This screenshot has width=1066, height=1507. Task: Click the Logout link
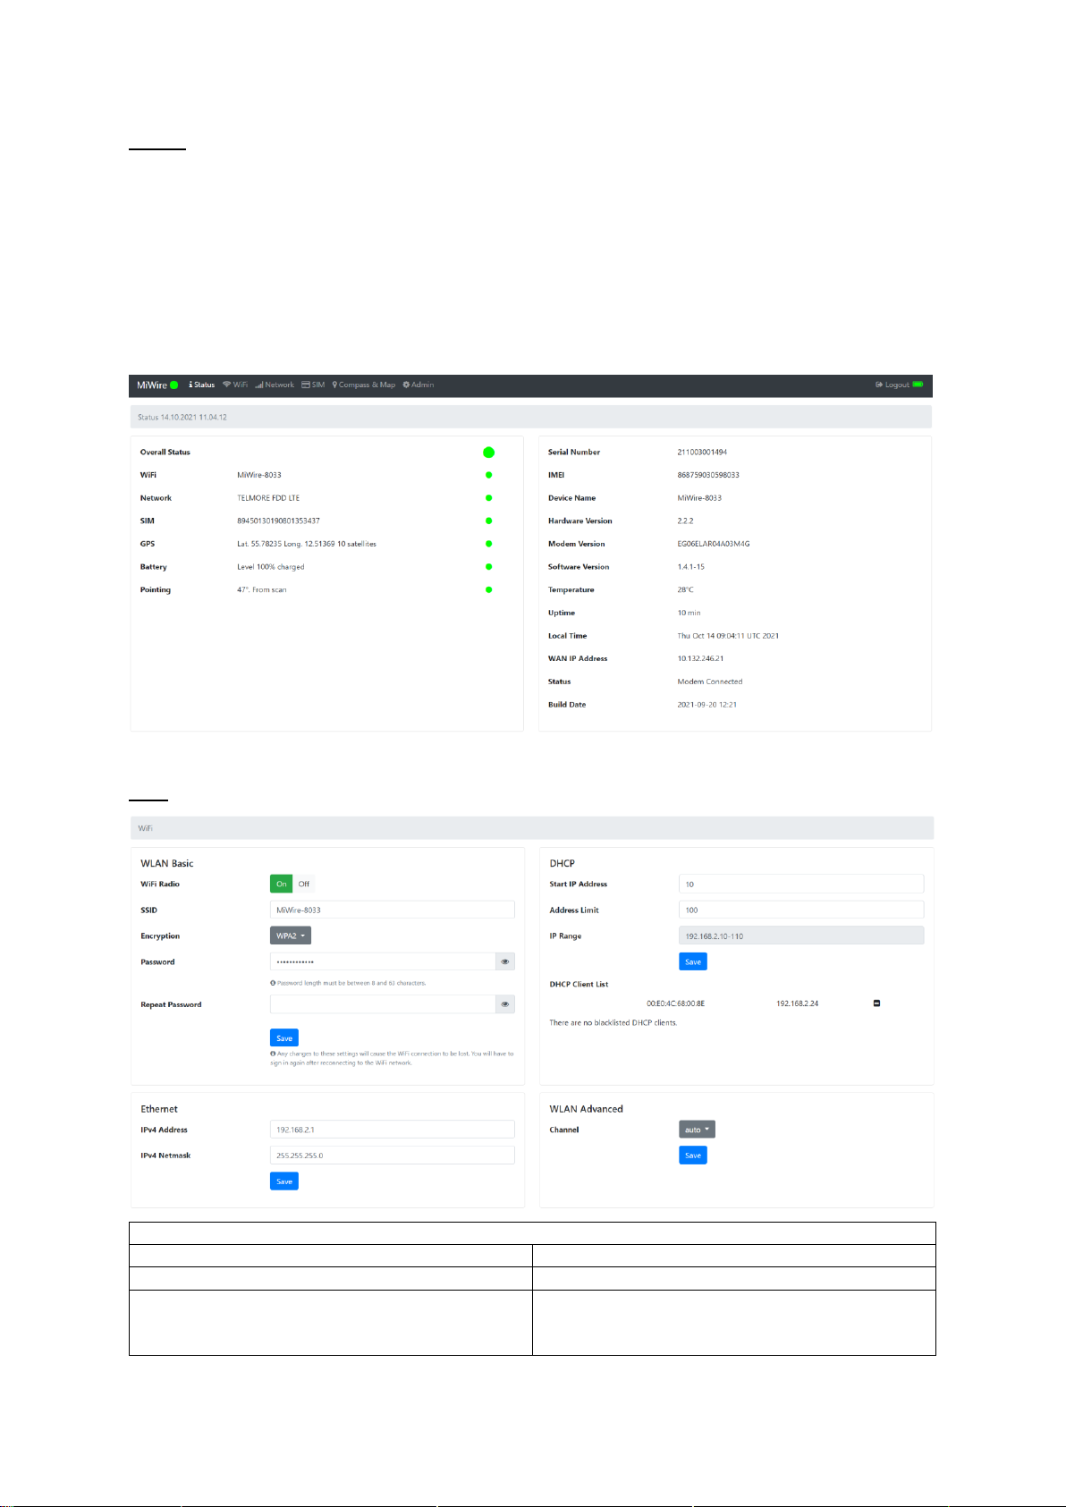pos(893,385)
